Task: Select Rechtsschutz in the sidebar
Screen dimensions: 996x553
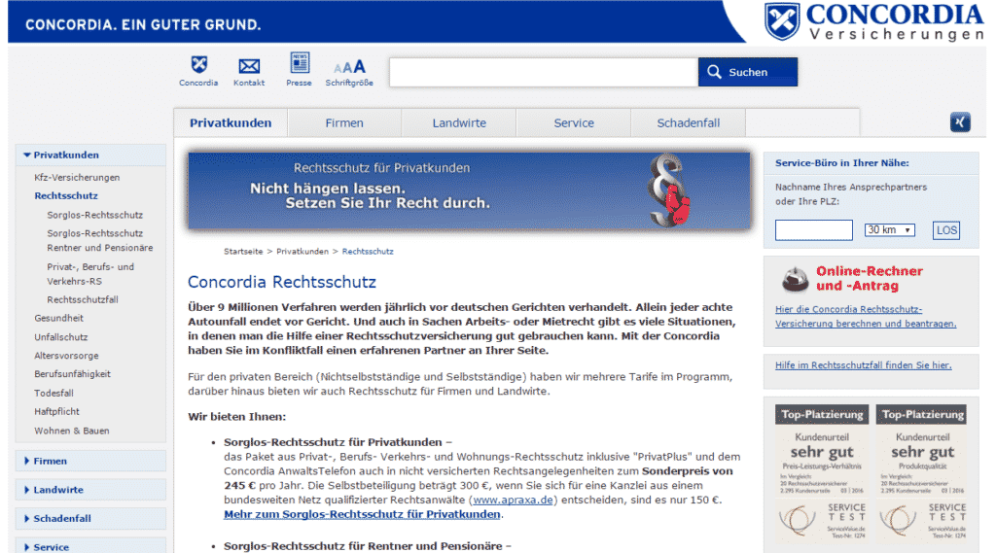Action: 66,195
